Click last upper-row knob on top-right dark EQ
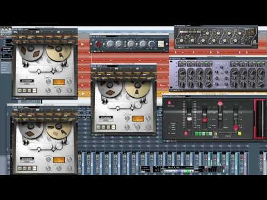Image resolution: width=267 pixels, height=200 pixels. tap(240, 33)
